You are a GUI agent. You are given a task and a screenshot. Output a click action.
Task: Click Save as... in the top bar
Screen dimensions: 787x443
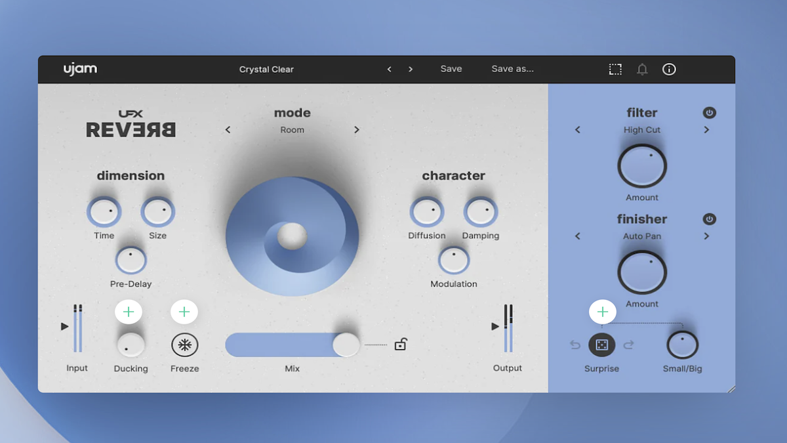pos(513,69)
